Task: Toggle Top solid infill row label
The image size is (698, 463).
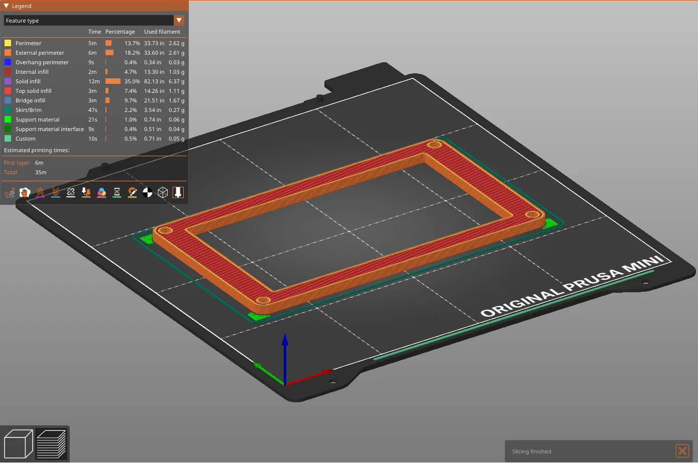Action: [x=34, y=91]
